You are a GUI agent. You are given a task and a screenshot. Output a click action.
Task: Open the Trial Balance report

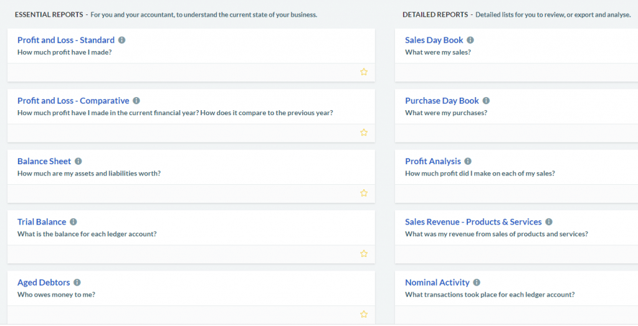(x=42, y=221)
